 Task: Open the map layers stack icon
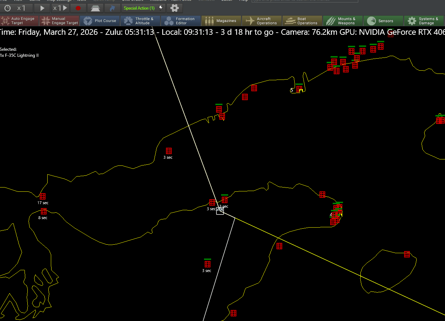point(95,8)
